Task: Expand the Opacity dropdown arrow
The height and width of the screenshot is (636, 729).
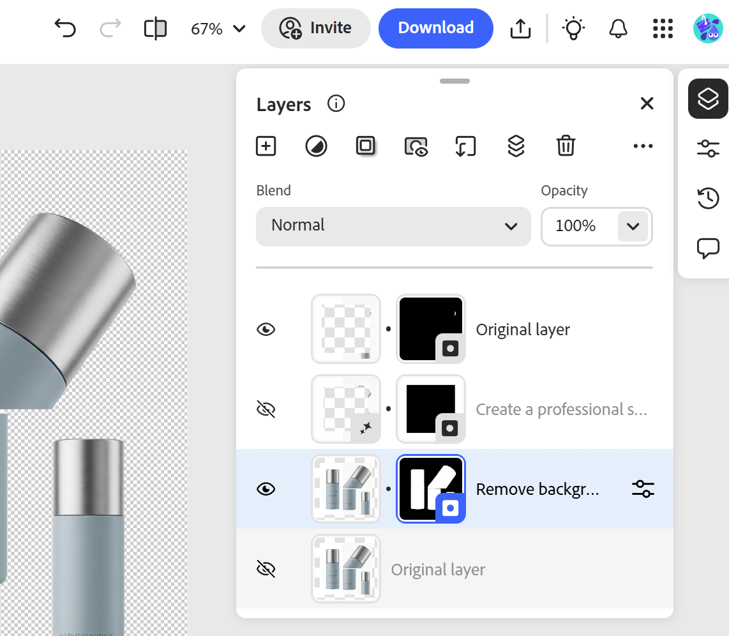Action: [633, 226]
